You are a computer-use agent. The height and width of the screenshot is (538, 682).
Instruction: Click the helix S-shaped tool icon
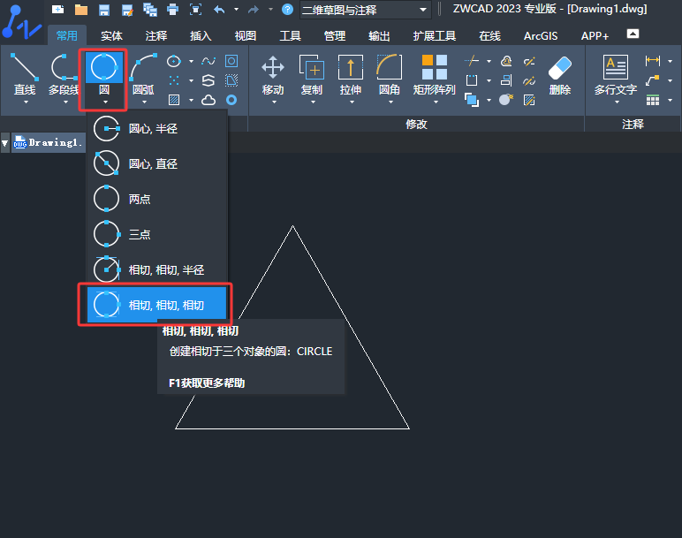click(x=208, y=80)
